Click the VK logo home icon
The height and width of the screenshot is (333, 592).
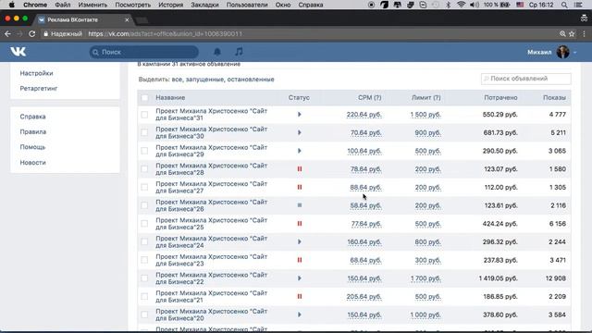(18, 52)
